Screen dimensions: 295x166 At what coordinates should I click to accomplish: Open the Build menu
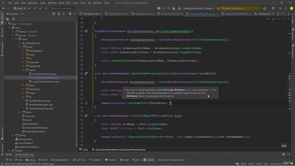(61, 3)
